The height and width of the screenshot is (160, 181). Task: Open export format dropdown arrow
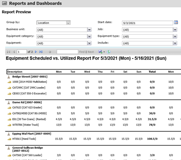(104, 52)
